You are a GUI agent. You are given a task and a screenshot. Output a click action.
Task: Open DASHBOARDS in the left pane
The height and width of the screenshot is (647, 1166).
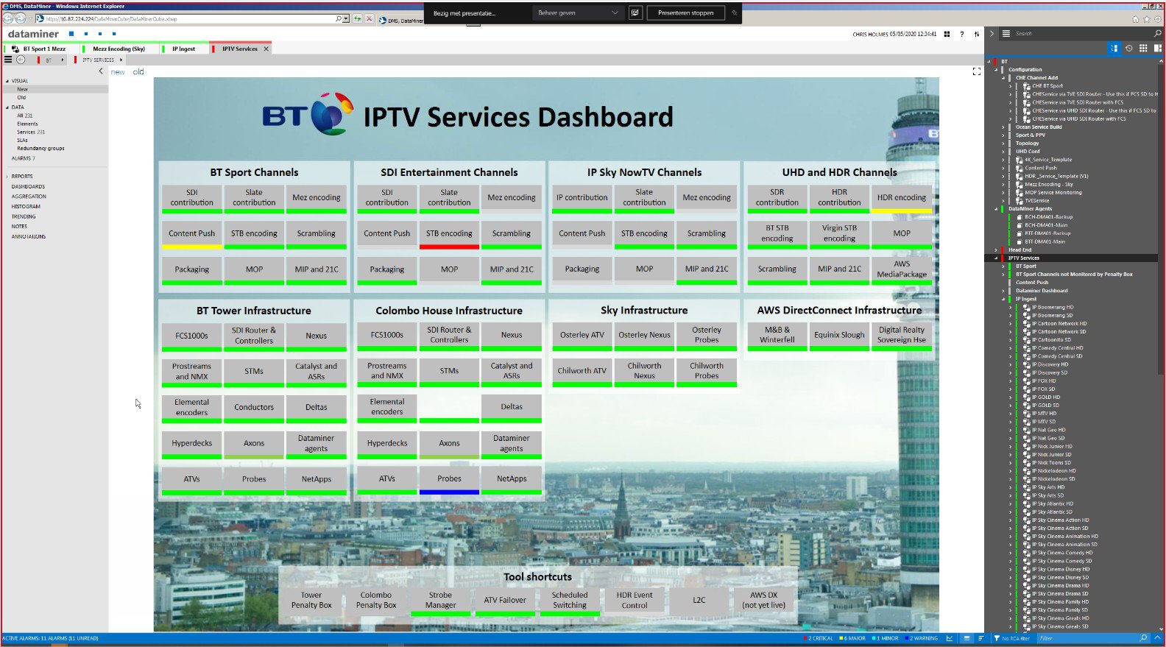pyautogui.click(x=28, y=187)
